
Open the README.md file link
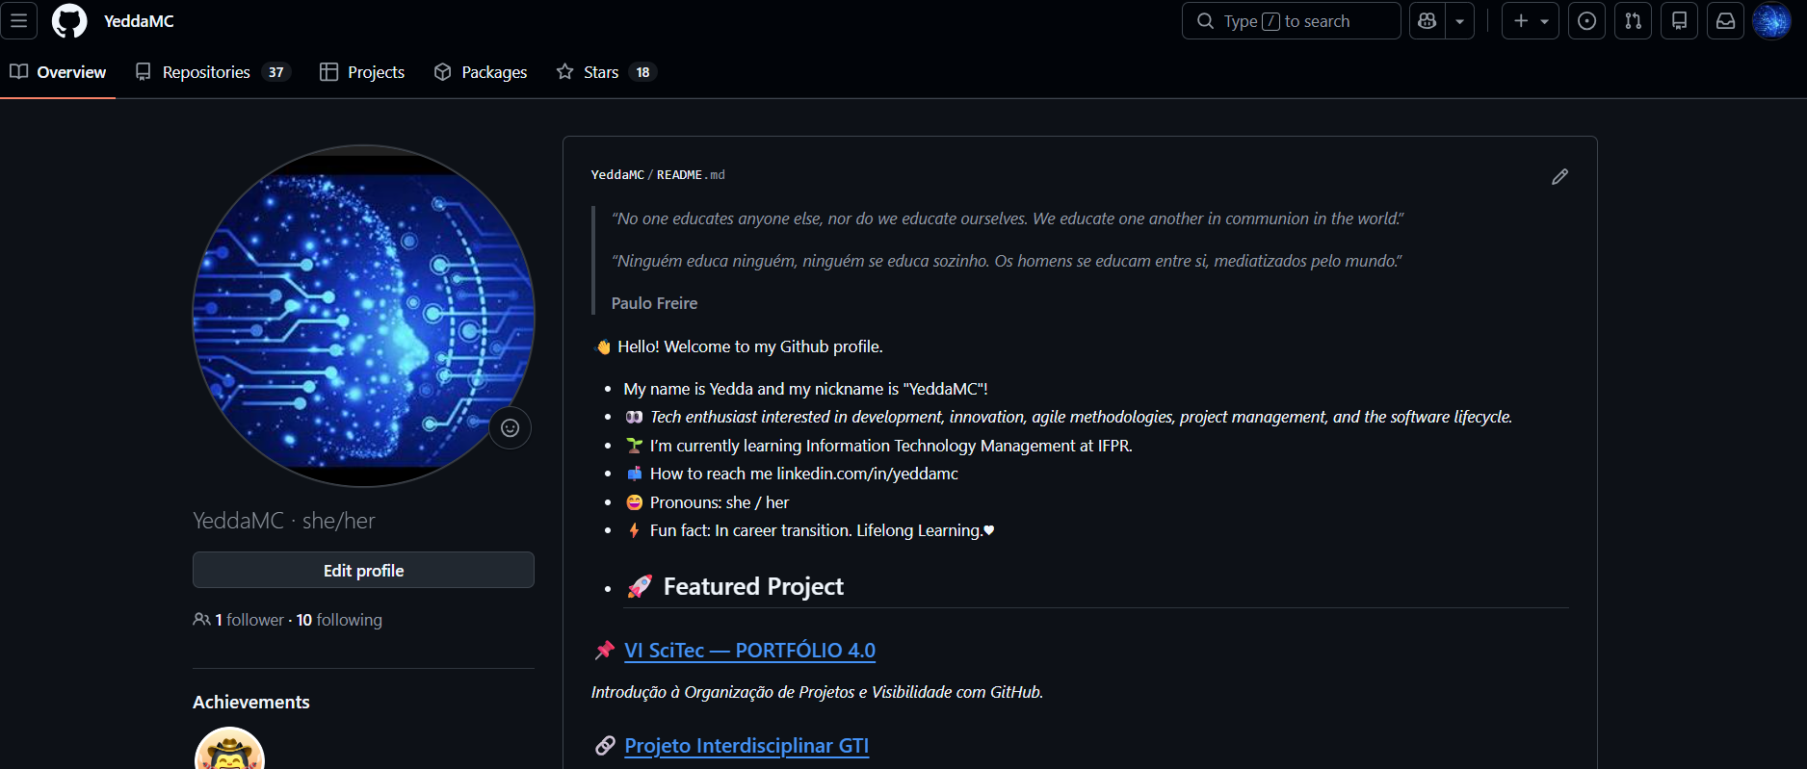point(691,175)
